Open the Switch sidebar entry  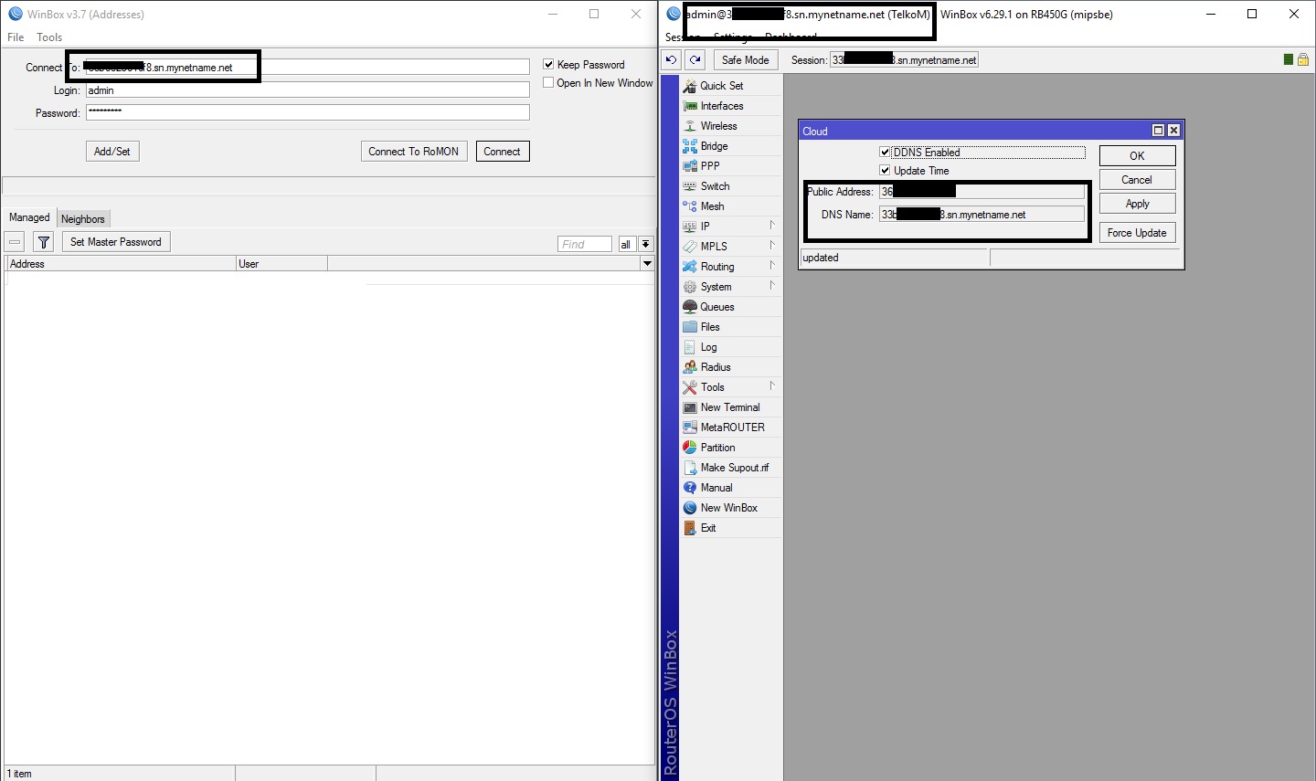pos(731,186)
